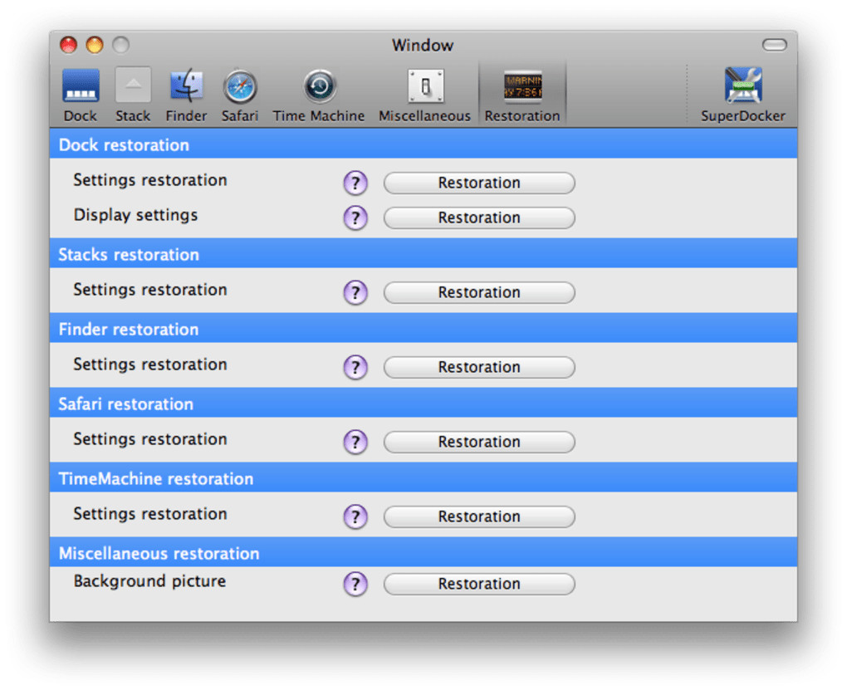Open the Miscellaneous switch icon

click(425, 86)
